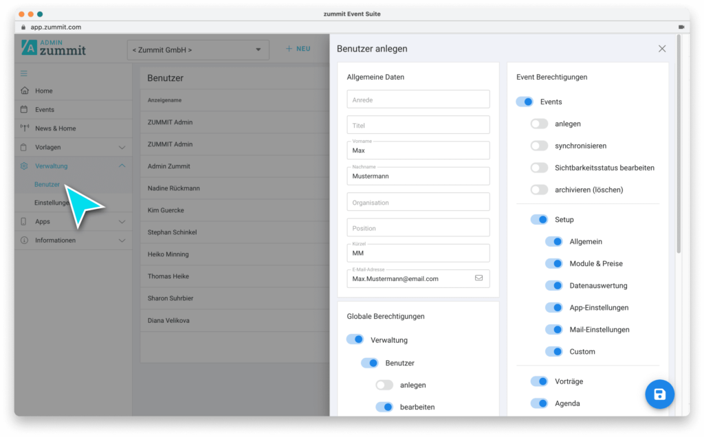Close the Benutzer anlegen panel
The height and width of the screenshot is (437, 704).
(661, 49)
